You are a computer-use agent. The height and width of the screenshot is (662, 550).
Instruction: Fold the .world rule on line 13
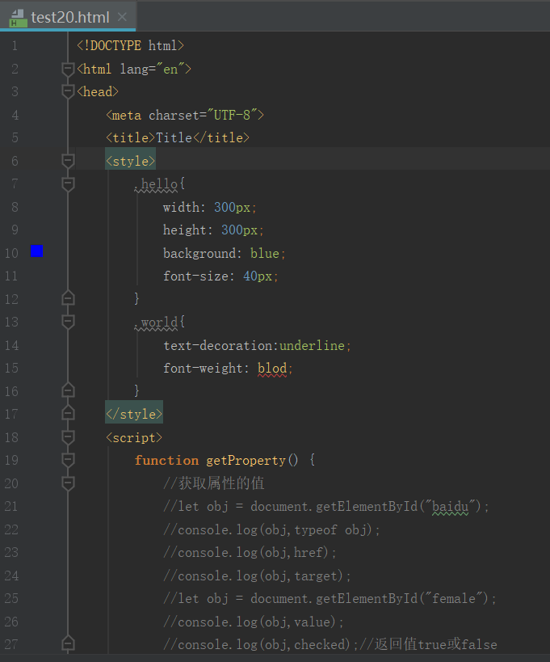68,323
